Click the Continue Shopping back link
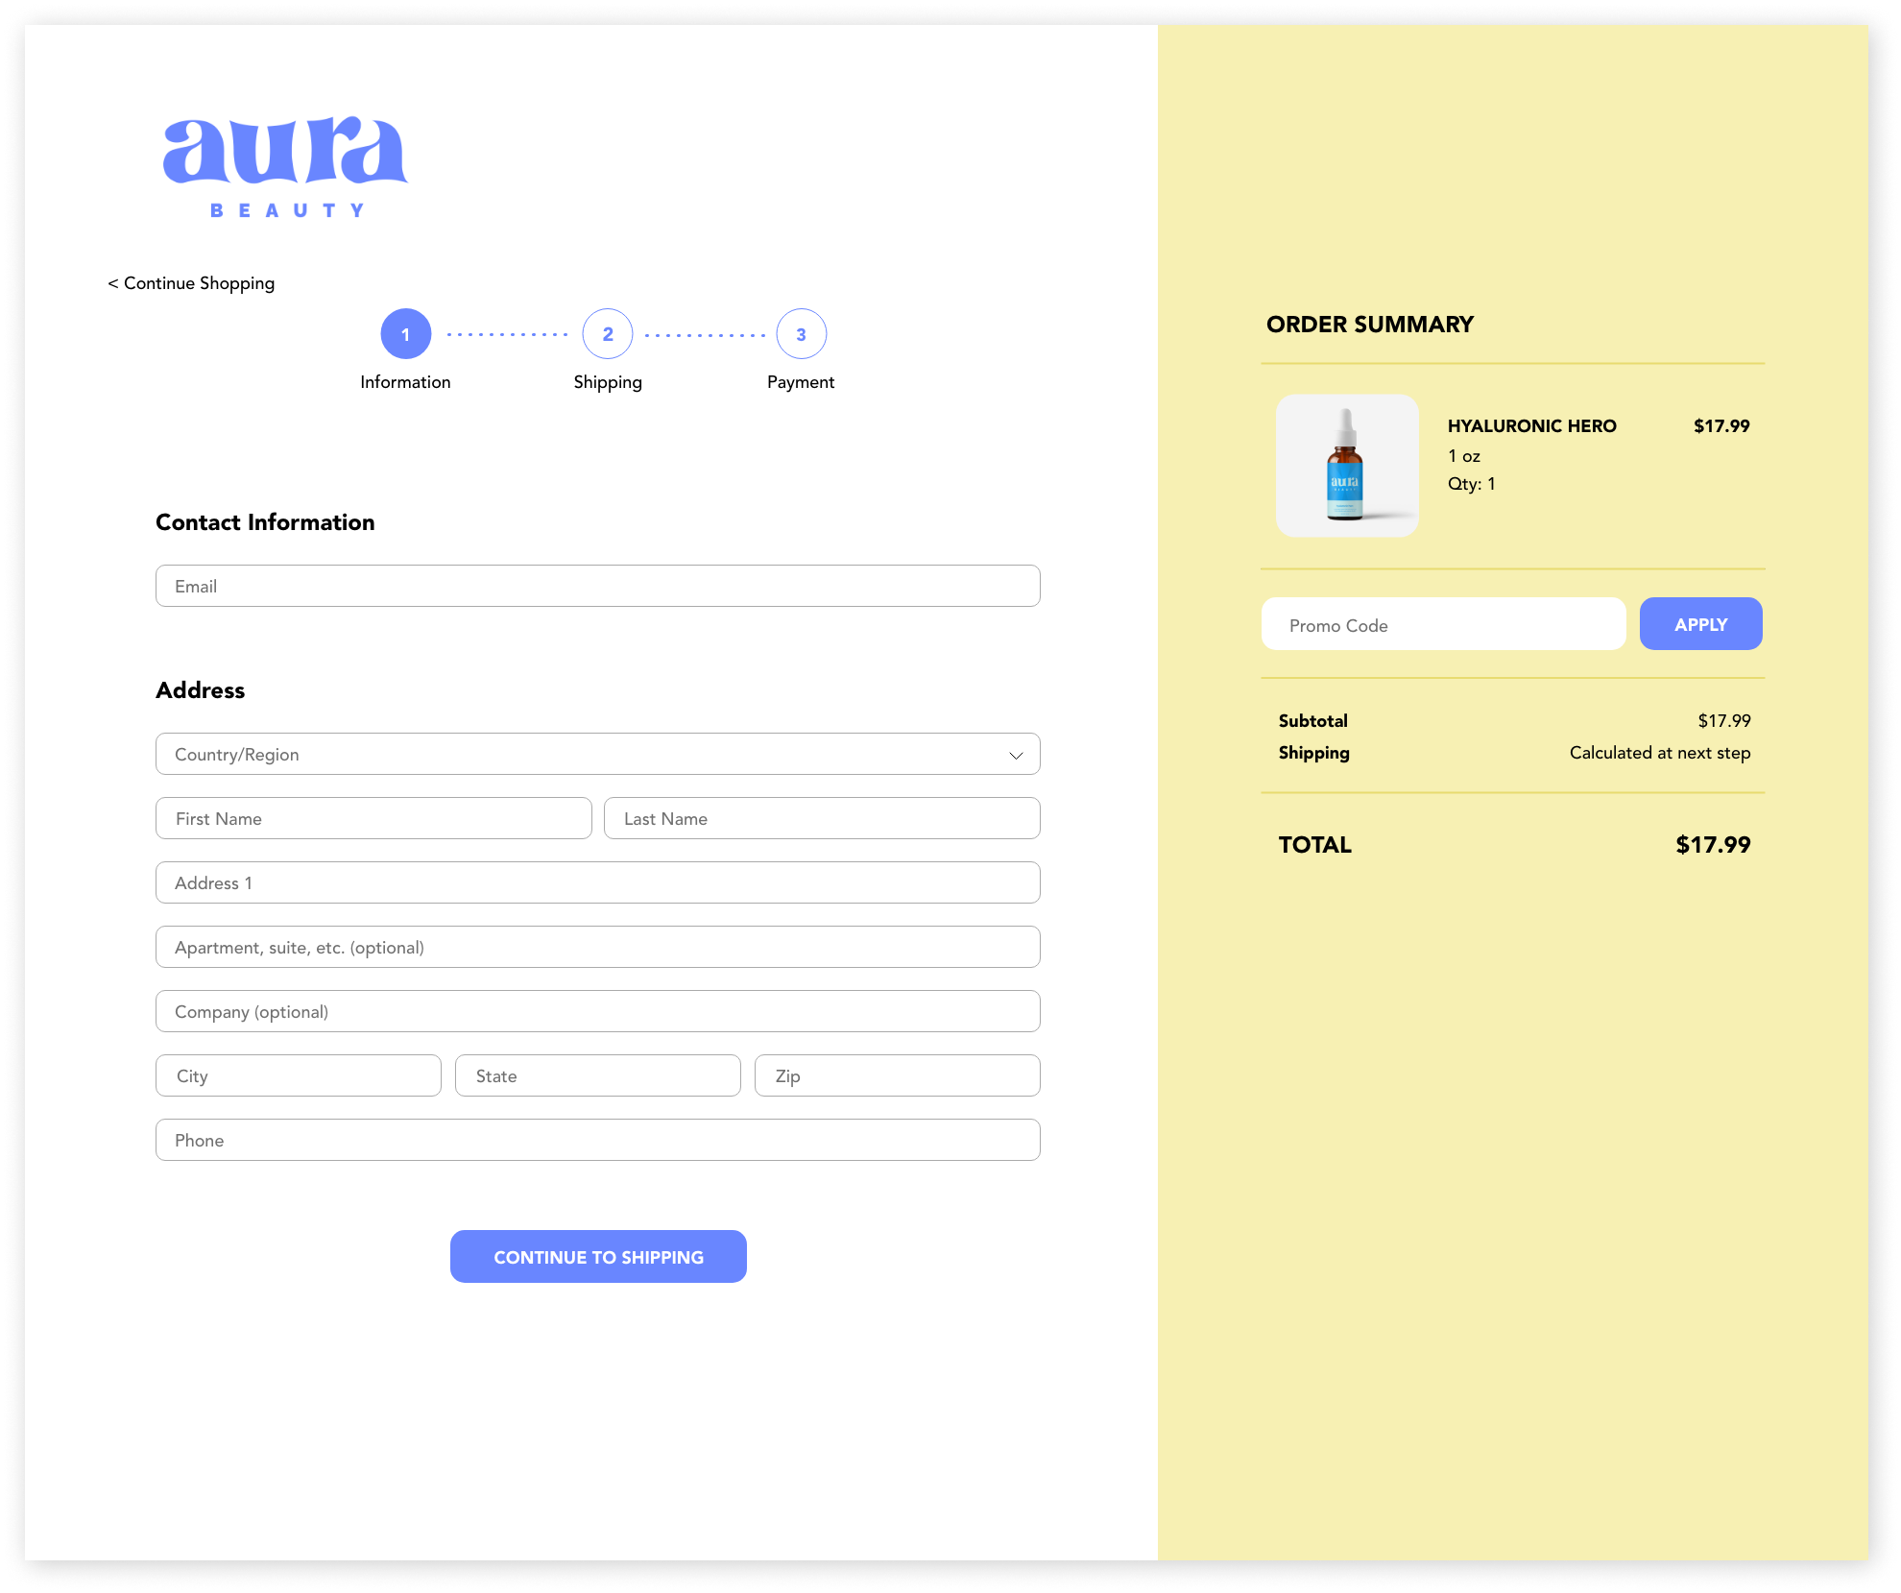Screen dimensions: 1901x1593 [x=191, y=283]
